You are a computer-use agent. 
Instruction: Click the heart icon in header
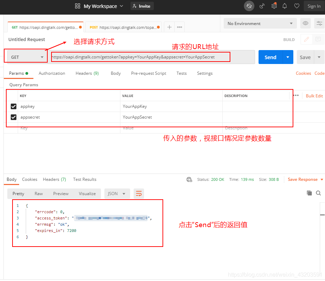296,6
